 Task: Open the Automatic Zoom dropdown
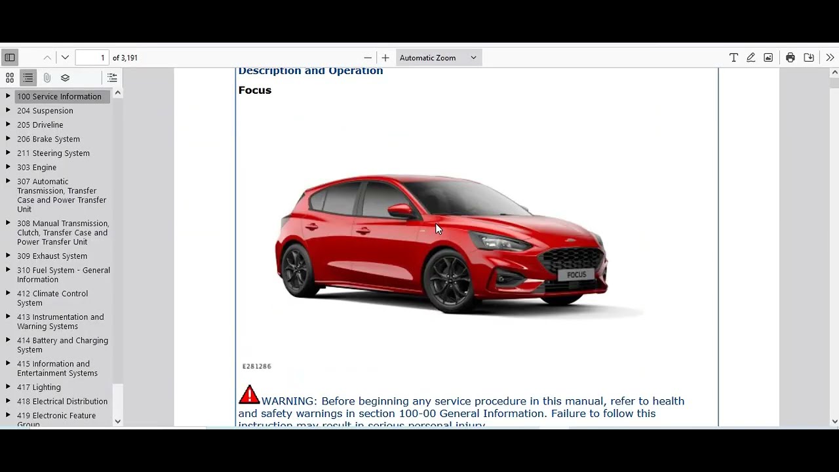pos(439,58)
